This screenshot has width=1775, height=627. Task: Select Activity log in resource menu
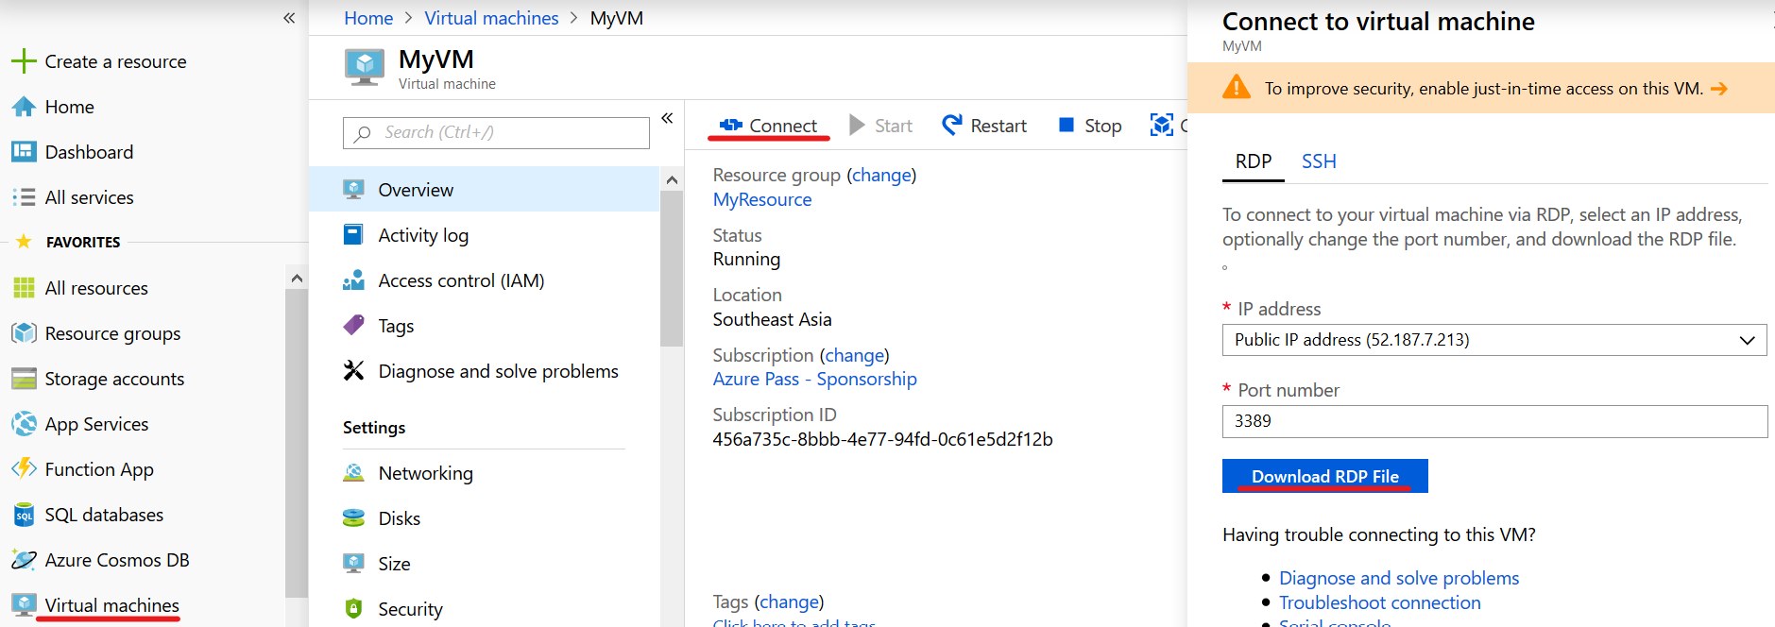coord(423,235)
